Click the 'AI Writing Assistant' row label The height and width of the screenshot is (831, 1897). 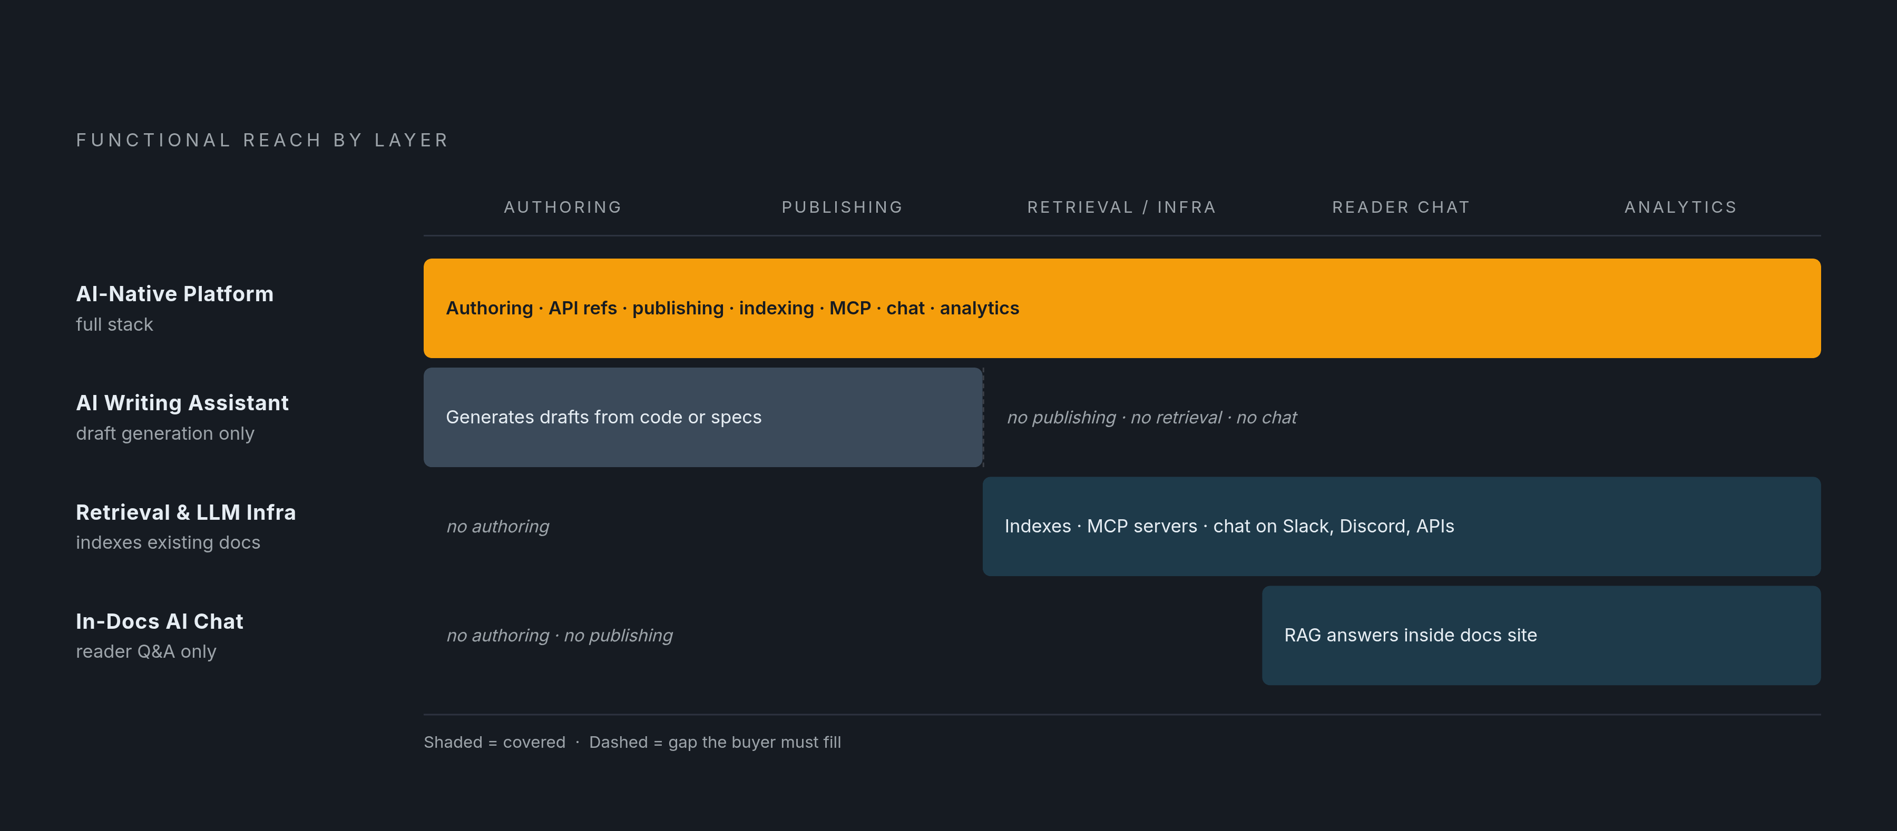pyautogui.click(x=182, y=403)
